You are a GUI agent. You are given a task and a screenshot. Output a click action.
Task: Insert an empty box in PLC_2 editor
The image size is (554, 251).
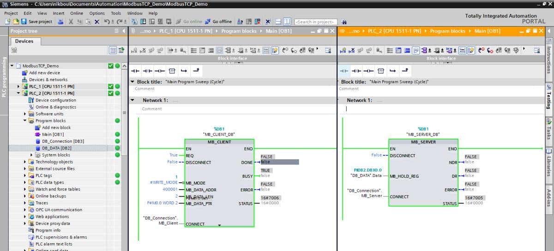coord(380,71)
